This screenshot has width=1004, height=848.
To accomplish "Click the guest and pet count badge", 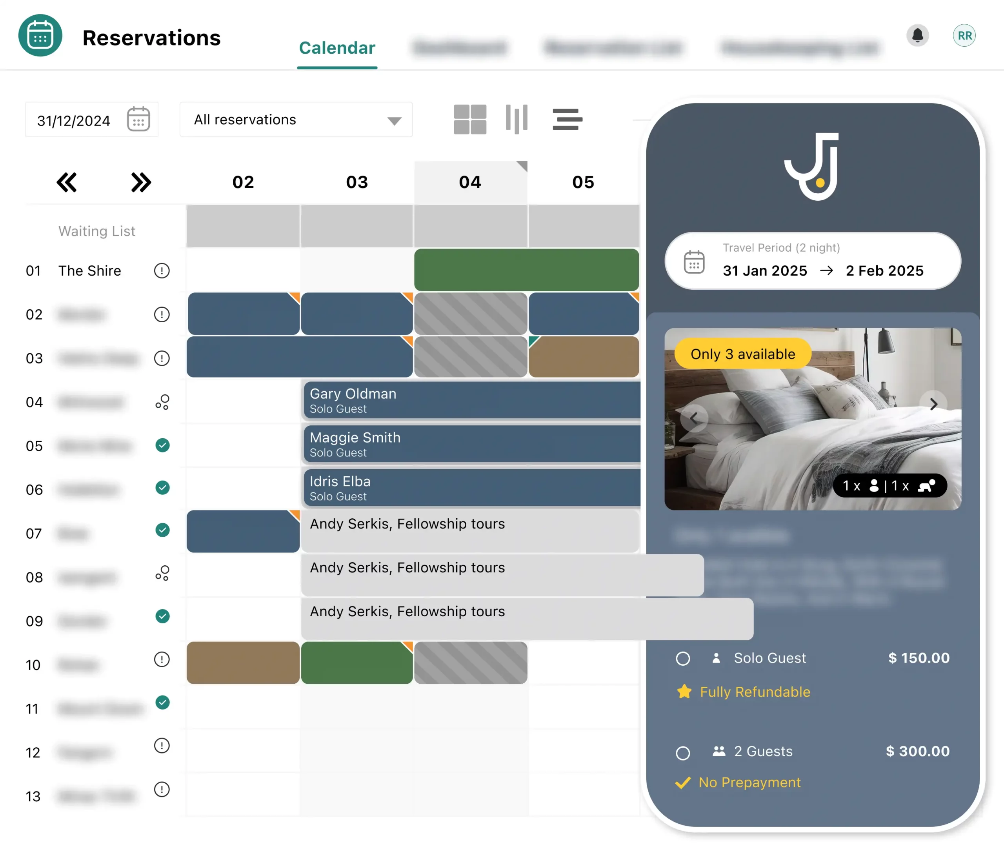I will 889,485.
